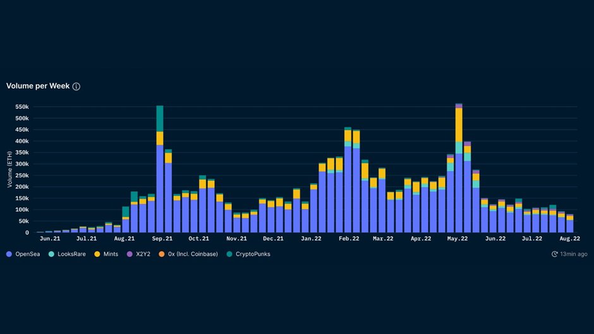Toggle the LooksRare series label
This screenshot has height=334, width=594.
71,254
